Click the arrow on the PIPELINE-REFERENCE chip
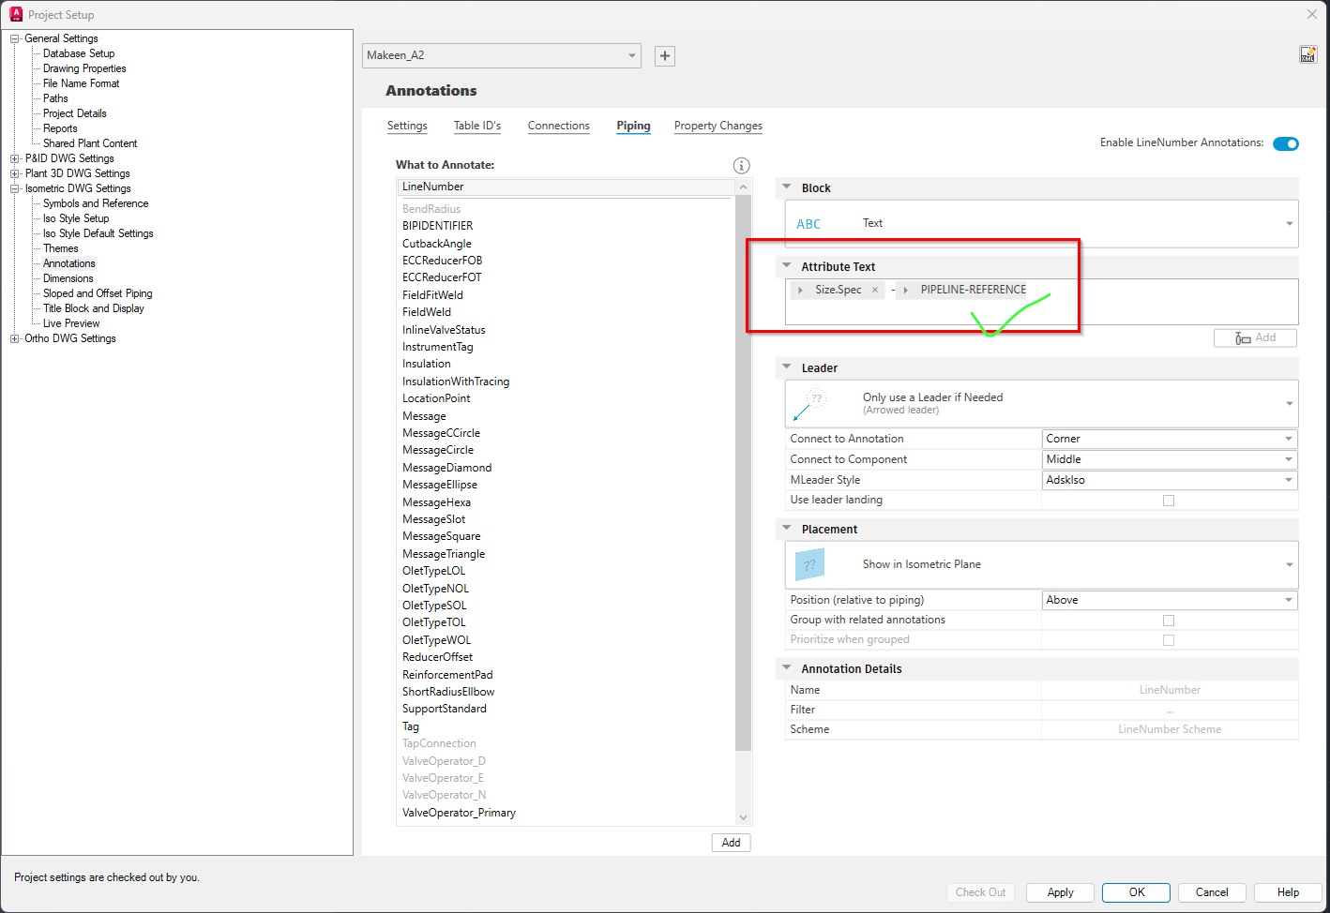The width and height of the screenshot is (1330, 913). coord(905,290)
